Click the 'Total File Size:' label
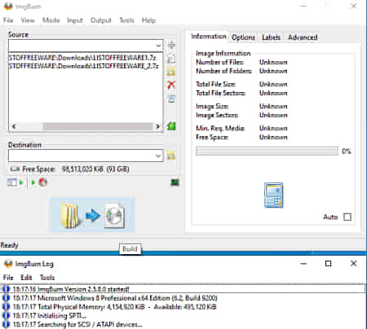 [x=216, y=84]
